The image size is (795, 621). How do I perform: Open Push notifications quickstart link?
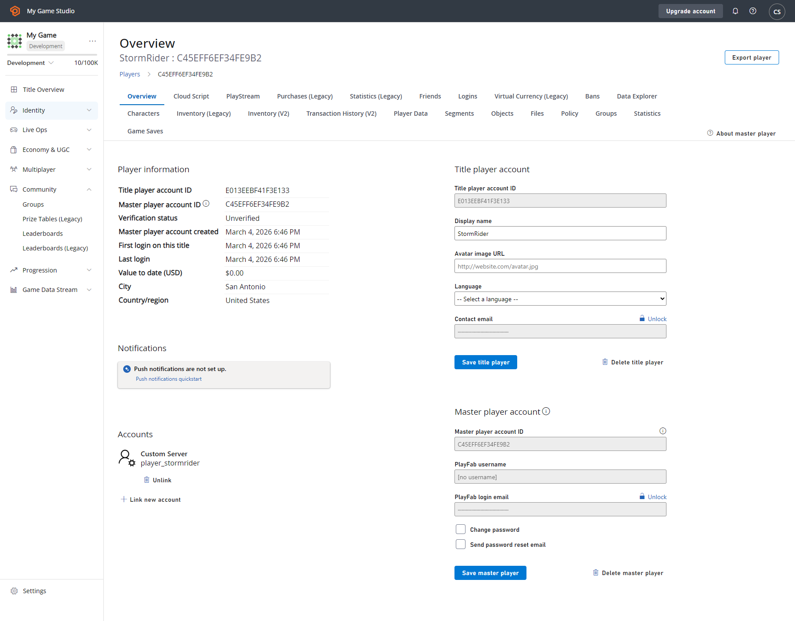pyautogui.click(x=169, y=379)
